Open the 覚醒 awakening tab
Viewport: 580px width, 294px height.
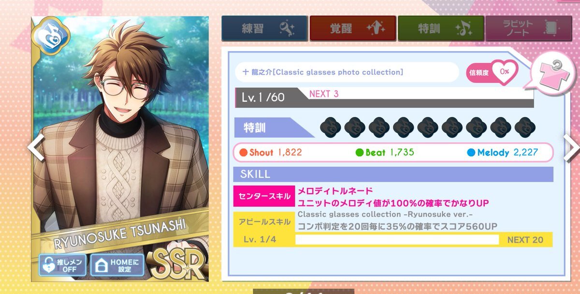point(353,28)
